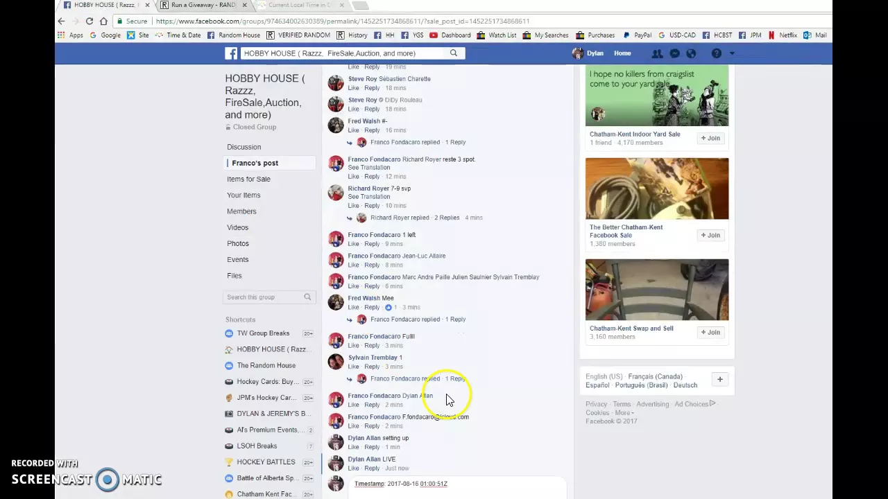Open the PayPal bookmark
This screenshot has height=499, width=888.
(x=637, y=35)
